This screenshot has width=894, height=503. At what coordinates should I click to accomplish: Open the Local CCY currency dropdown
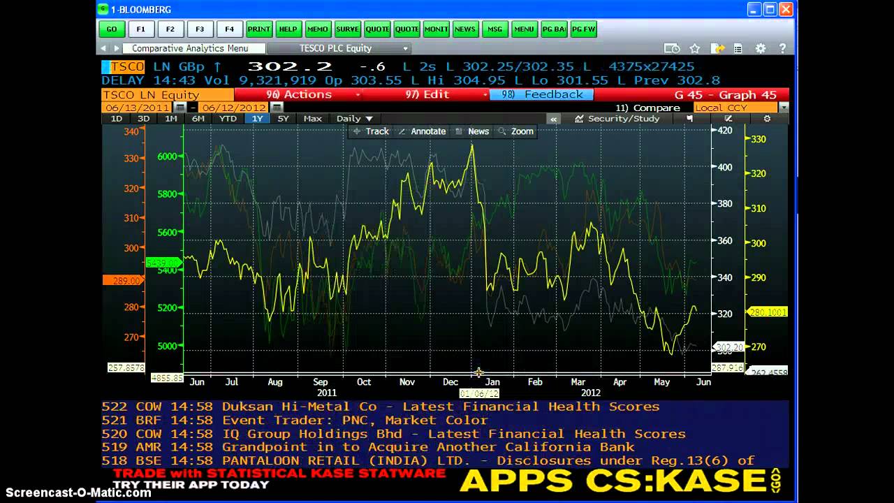coord(741,108)
